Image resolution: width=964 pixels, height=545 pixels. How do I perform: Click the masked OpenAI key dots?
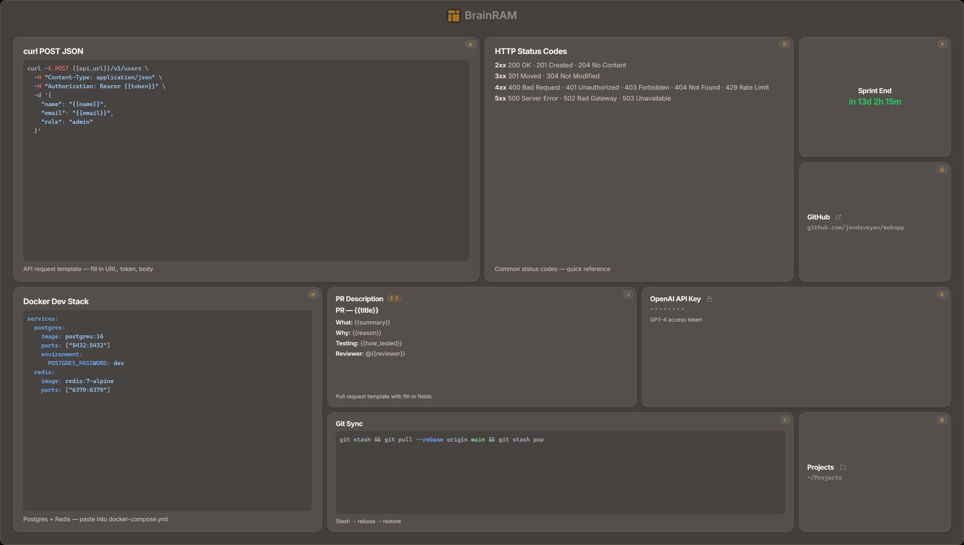[x=667, y=309]
